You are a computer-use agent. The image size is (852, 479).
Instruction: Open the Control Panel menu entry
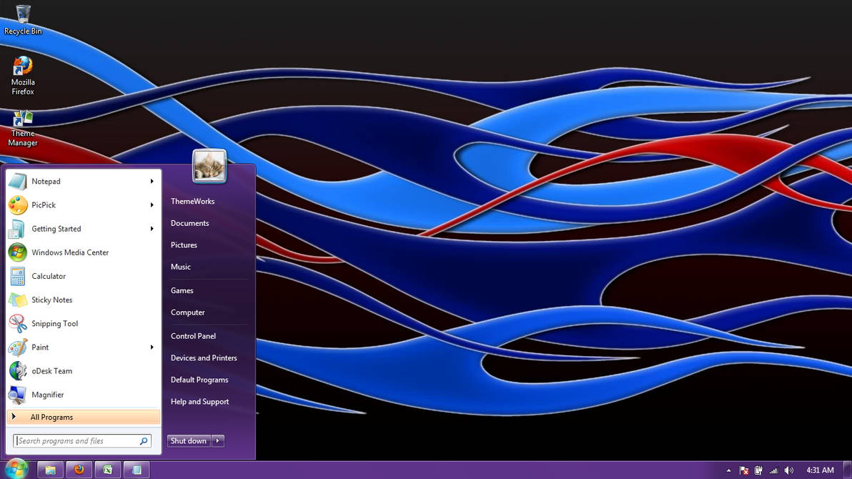193,336
